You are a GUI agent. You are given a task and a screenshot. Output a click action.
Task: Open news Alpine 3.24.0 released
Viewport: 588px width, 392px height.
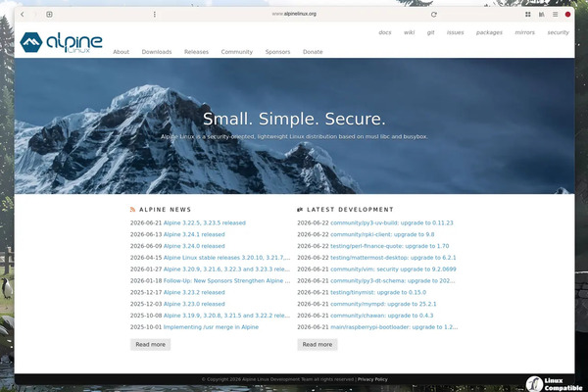click(x=194, y=246)
